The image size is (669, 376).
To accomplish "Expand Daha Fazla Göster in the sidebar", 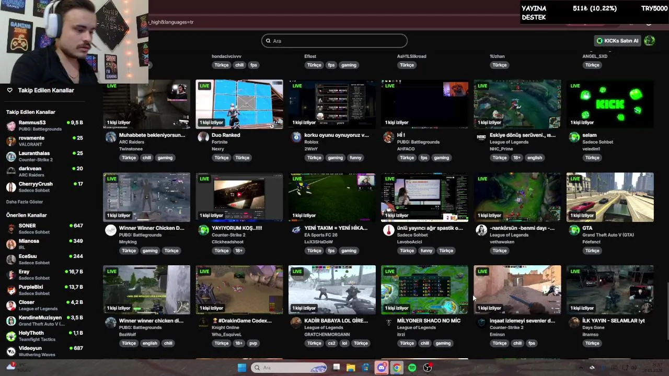I will tap(25, 202).
